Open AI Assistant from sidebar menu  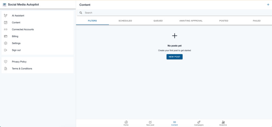tap(37, 15)
